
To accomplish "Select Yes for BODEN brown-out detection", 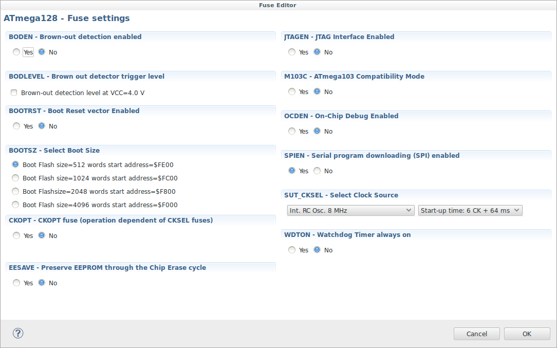I will (x=17, y=52).
